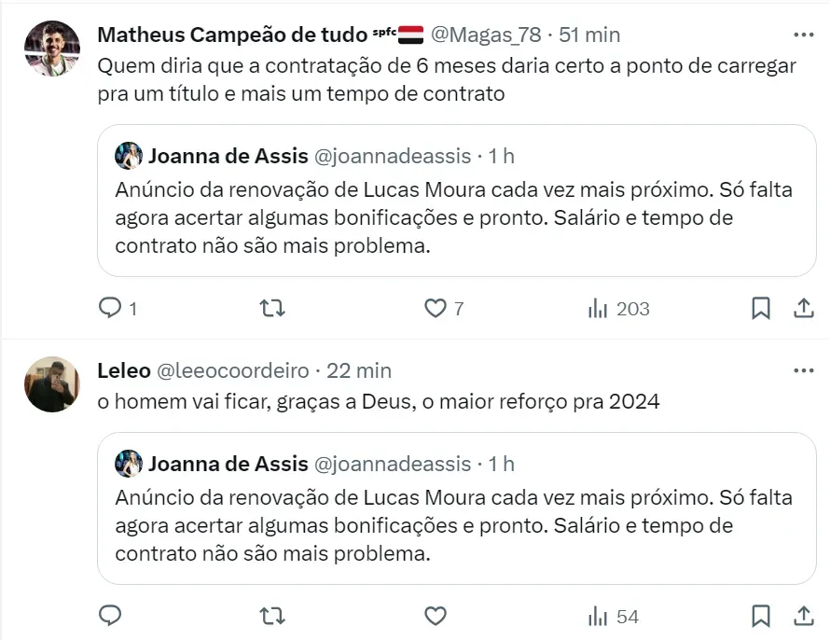Click Matheus Campeão's profile picture

(x=51, y=49)
